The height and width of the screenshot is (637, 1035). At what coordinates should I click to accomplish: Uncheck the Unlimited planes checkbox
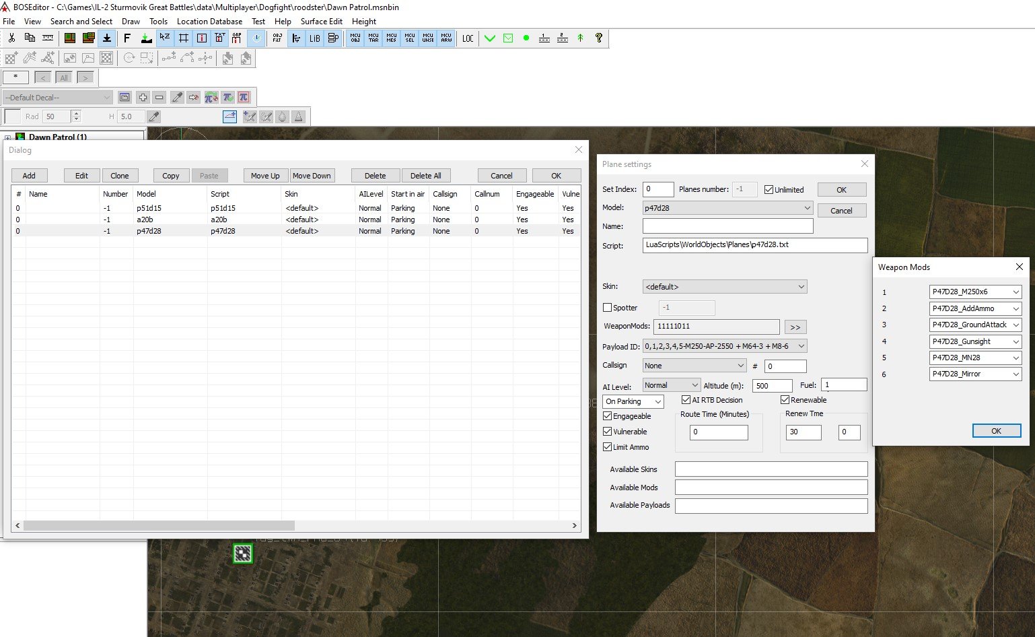coord(769,190)
